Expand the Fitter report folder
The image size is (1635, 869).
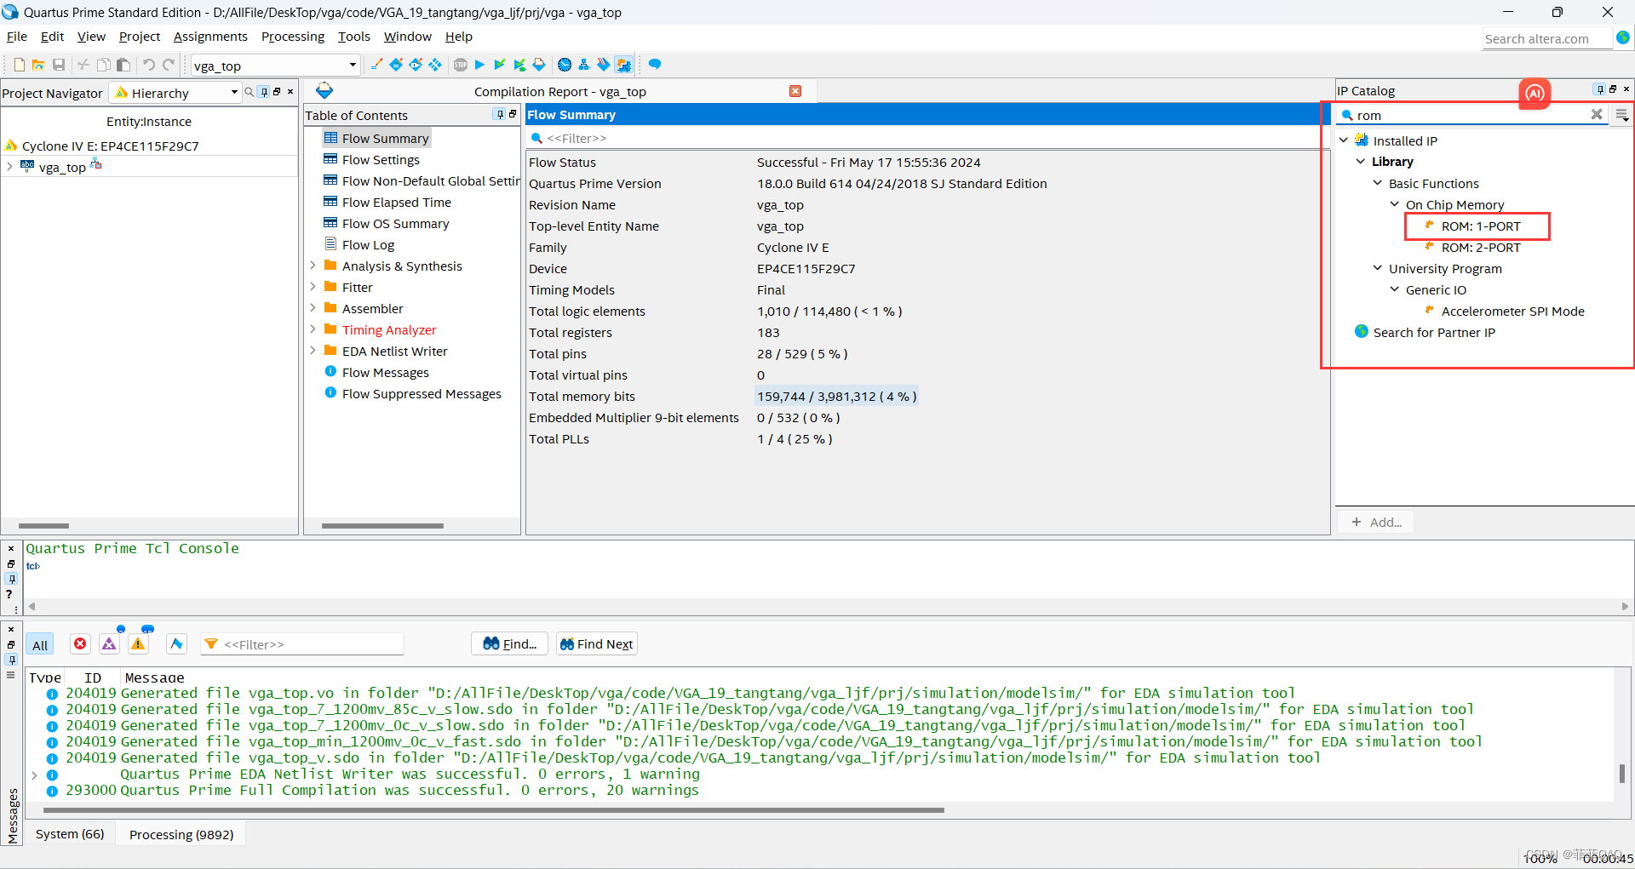313,287
